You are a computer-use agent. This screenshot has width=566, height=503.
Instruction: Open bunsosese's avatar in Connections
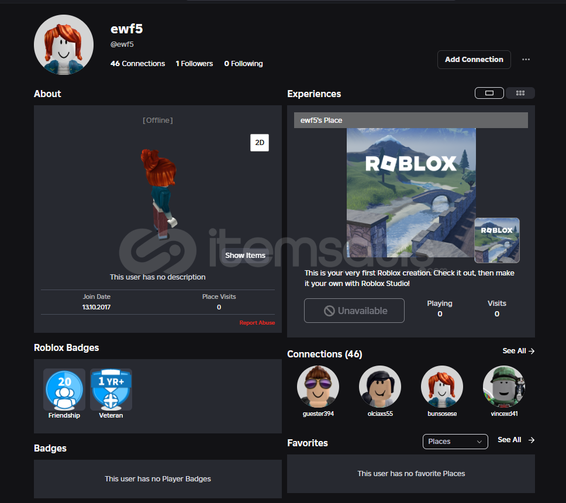442,387
